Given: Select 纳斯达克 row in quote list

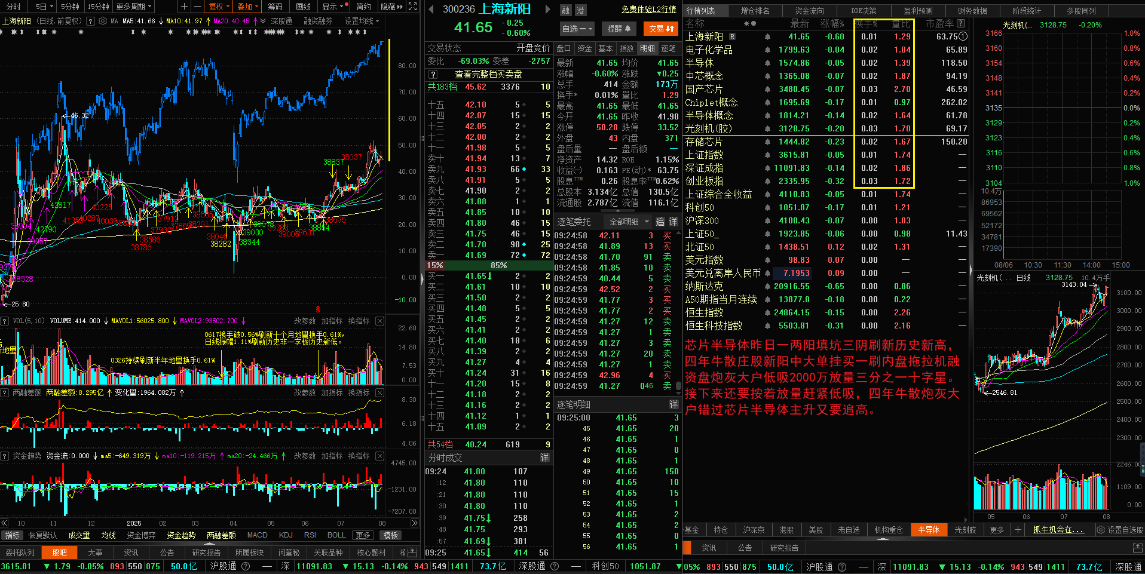Looking at the screenshot, I should [x=826, y=287].
